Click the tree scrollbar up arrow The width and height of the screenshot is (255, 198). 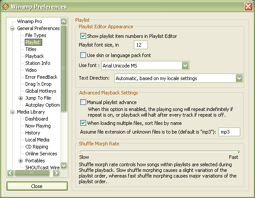[x=63, y=21]
